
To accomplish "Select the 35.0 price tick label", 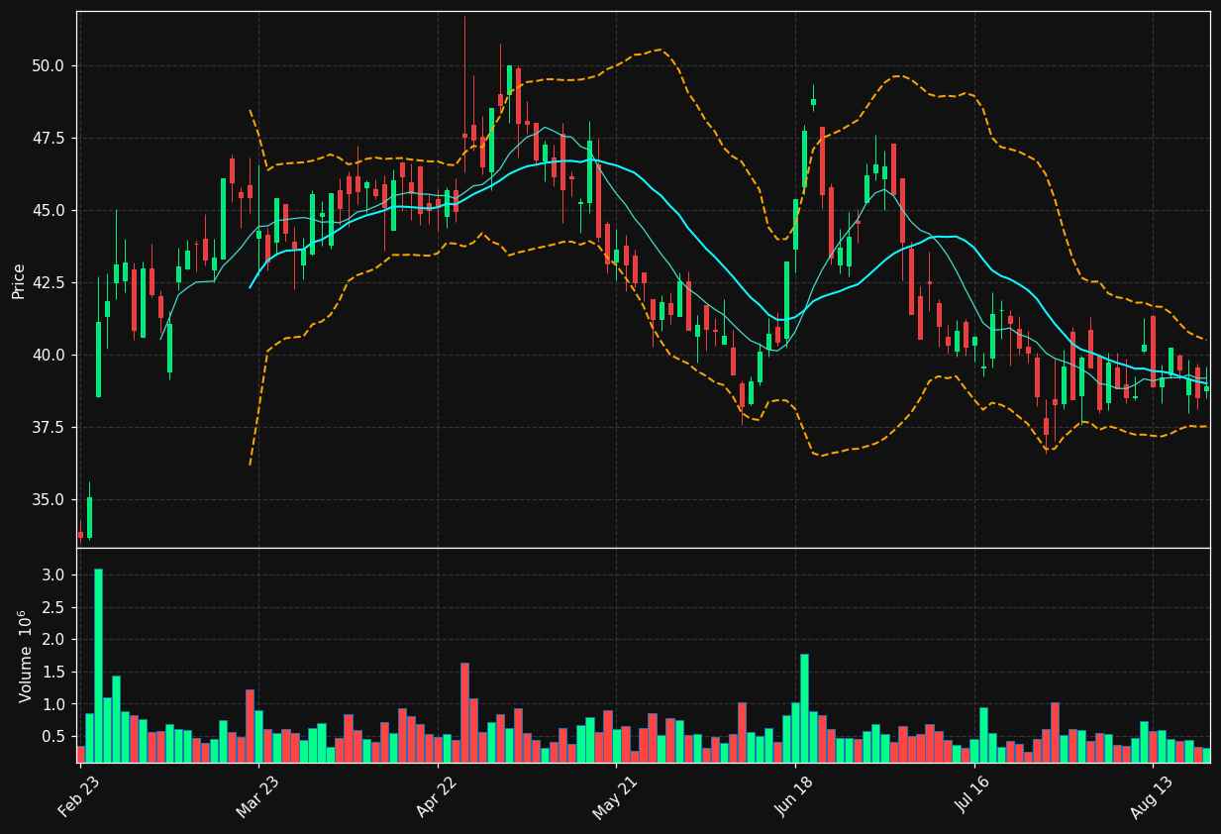I will click(49, 500).
